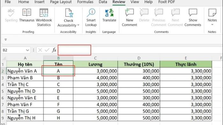Screen dimensions: 223x125
Task: Click the Delete comment button
Action: tap(144, 15)
